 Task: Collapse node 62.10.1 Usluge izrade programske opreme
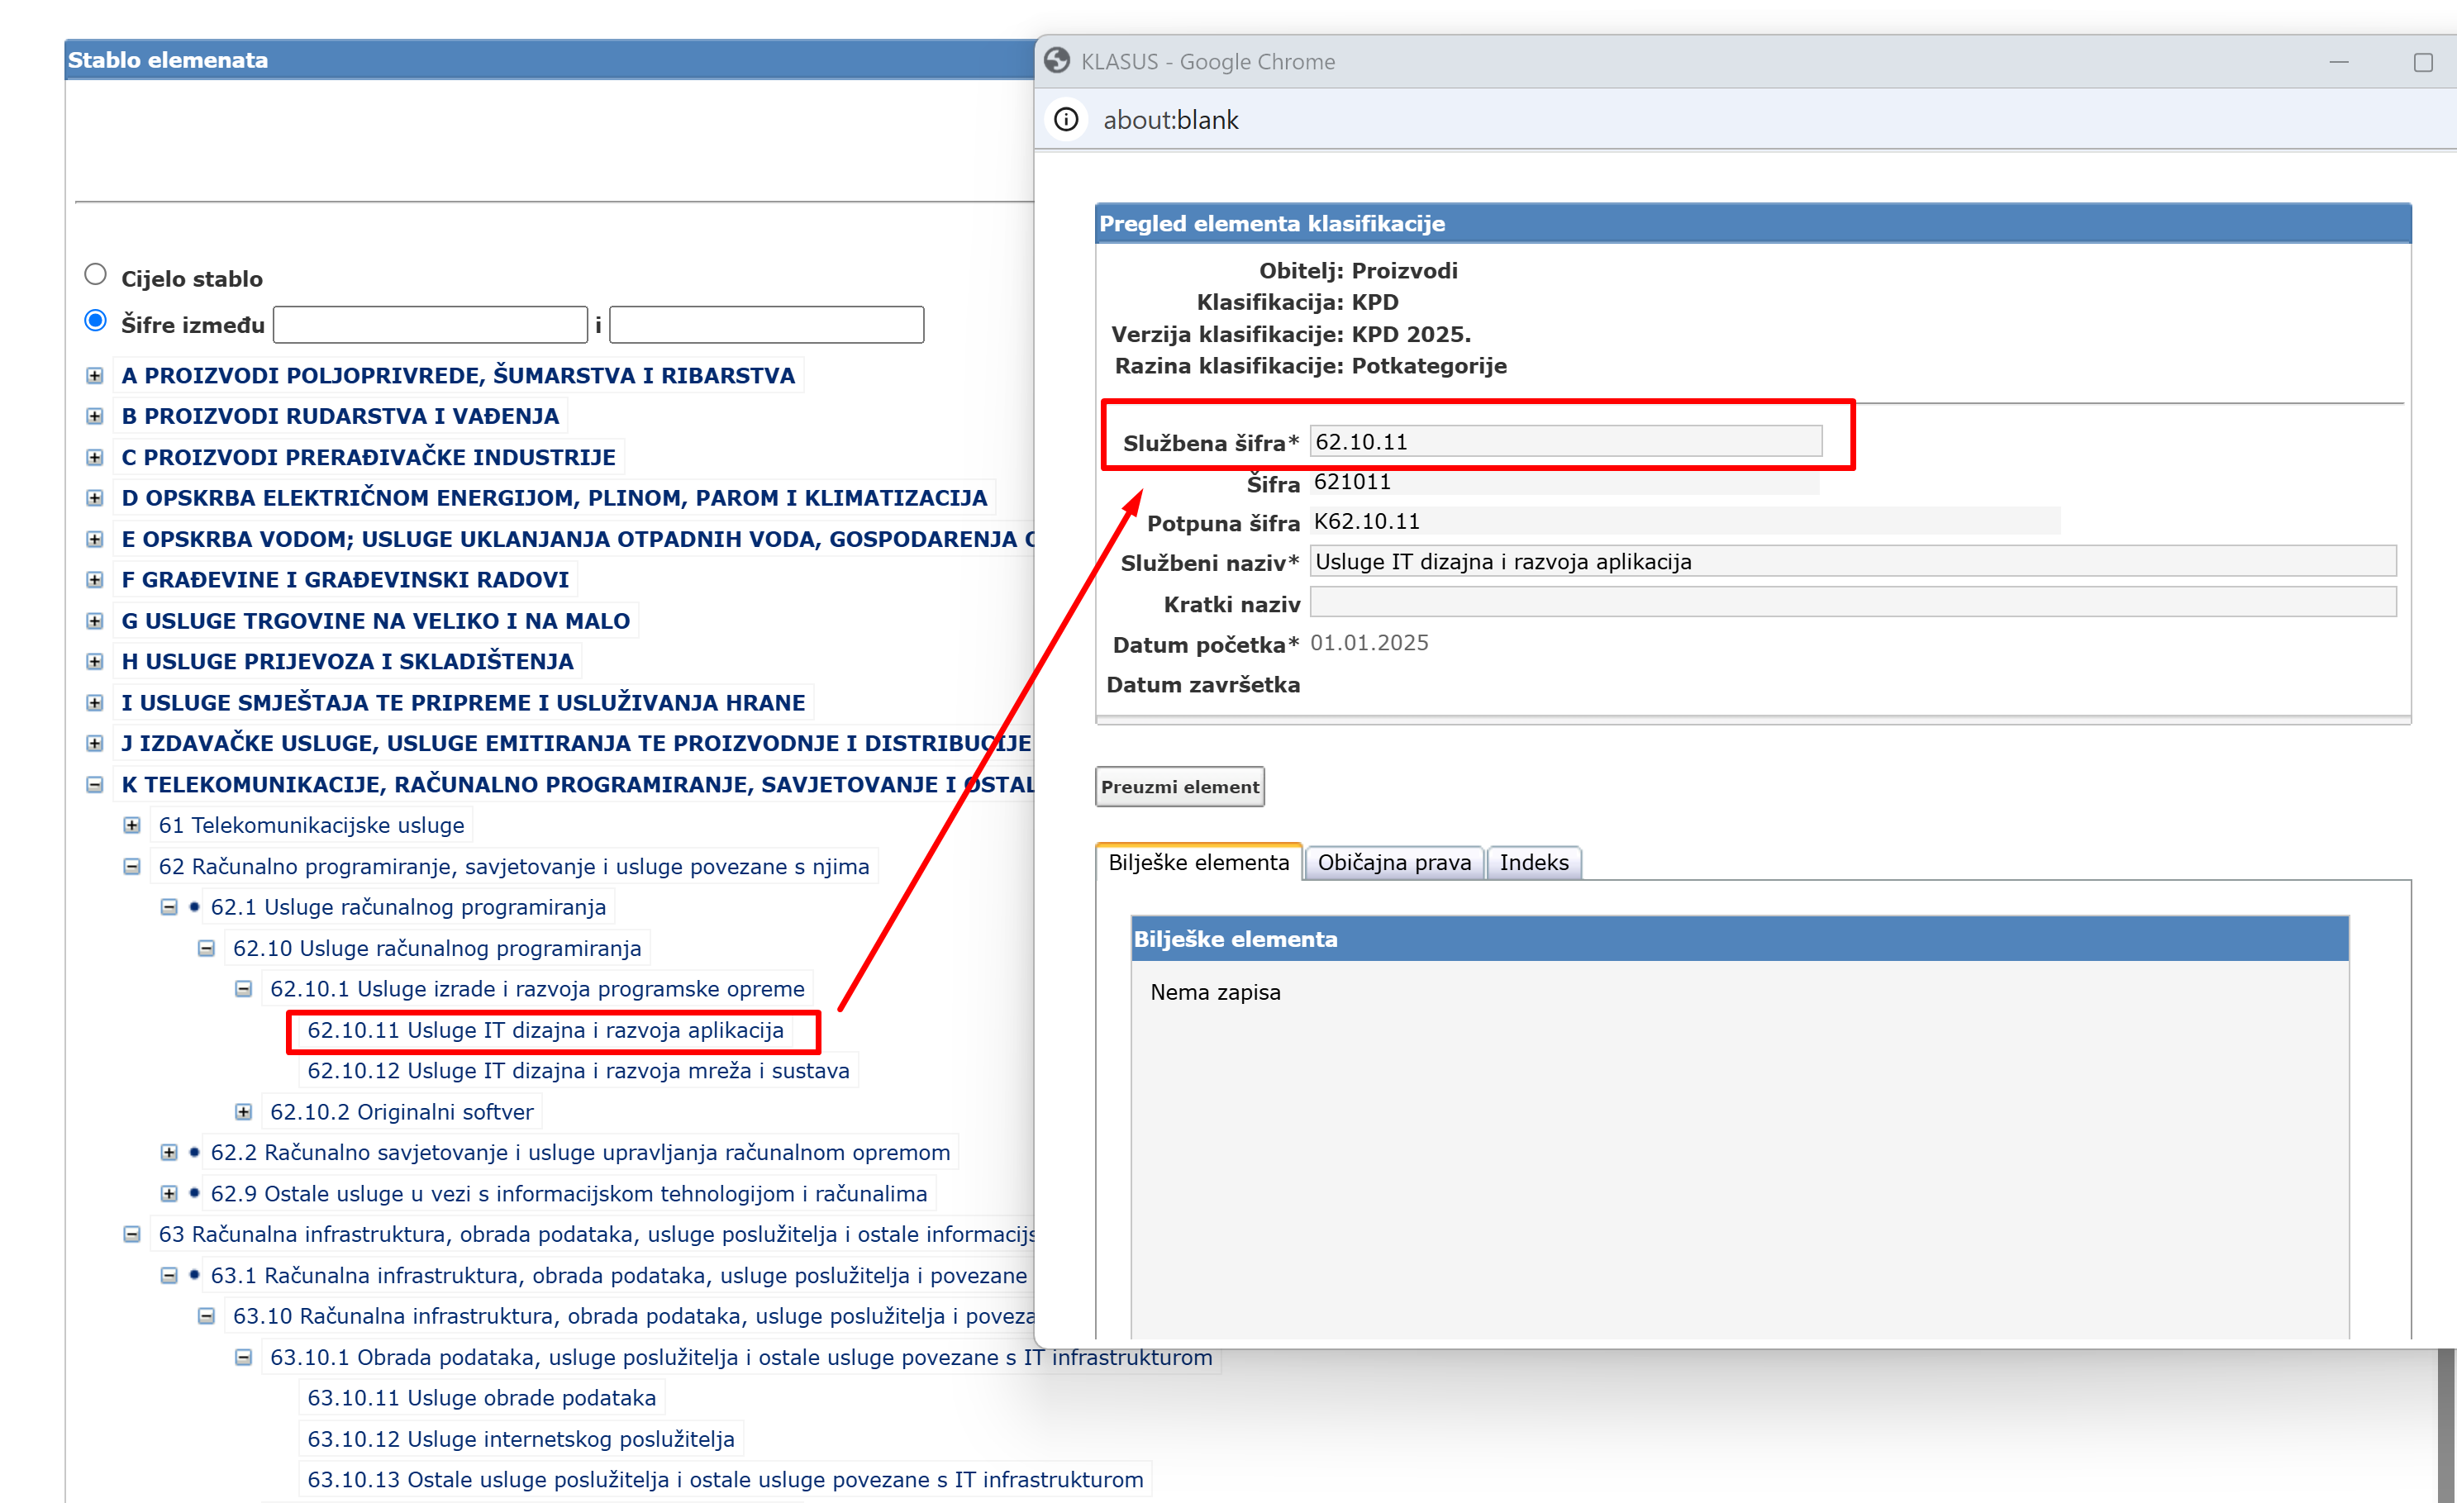point(243,989)
